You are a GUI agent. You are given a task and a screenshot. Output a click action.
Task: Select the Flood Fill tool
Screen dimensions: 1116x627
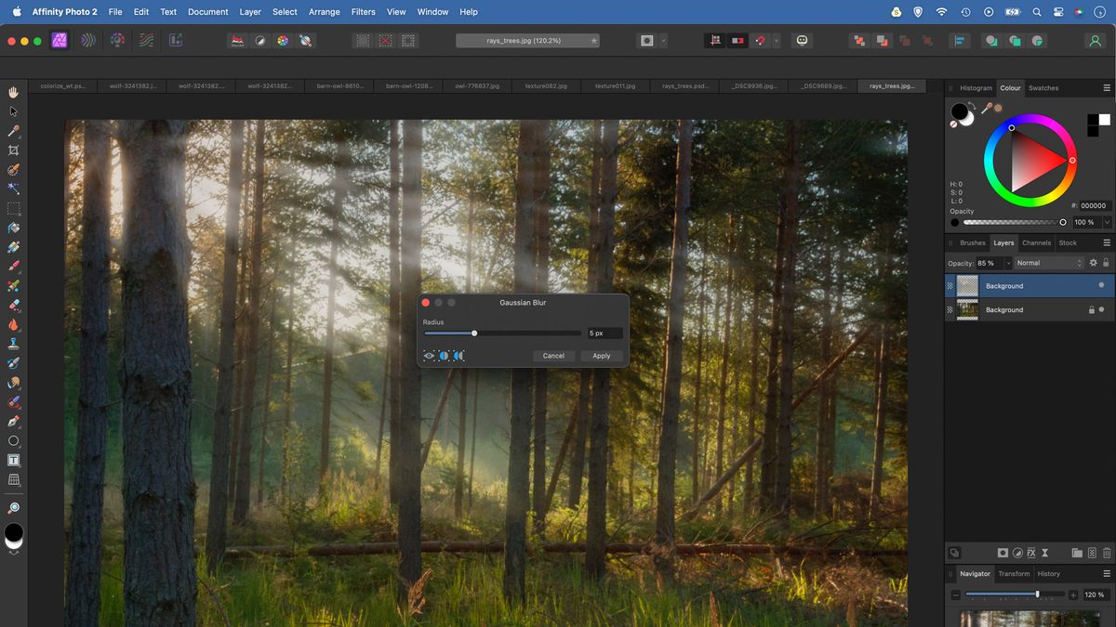(13, 229)
